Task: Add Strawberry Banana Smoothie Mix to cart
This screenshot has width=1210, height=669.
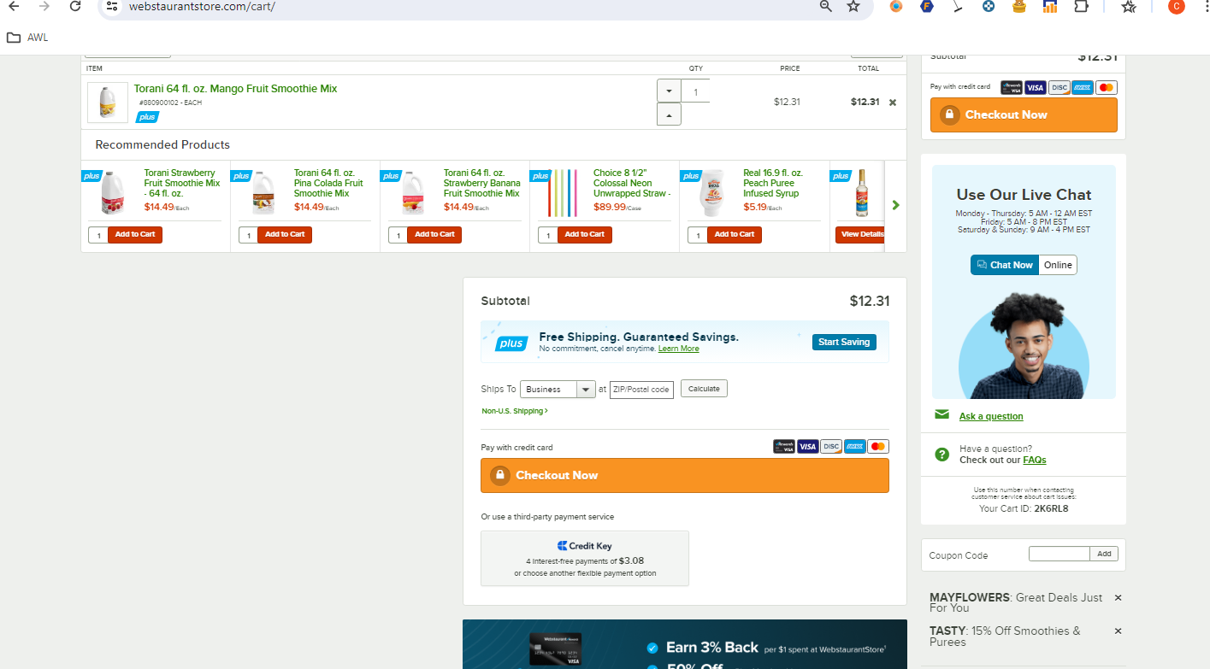Action: point(434,235)
